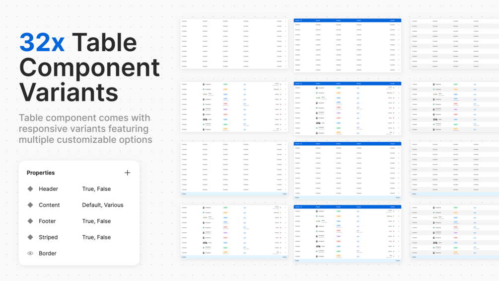The width and height of the screenshot is (499, 281).
Task: Click the "Default, Various" value
Action: click(103, 205)
